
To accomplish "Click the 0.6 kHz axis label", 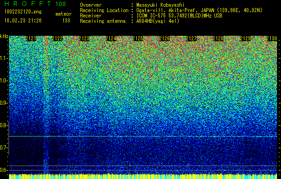I will (4, 170).
